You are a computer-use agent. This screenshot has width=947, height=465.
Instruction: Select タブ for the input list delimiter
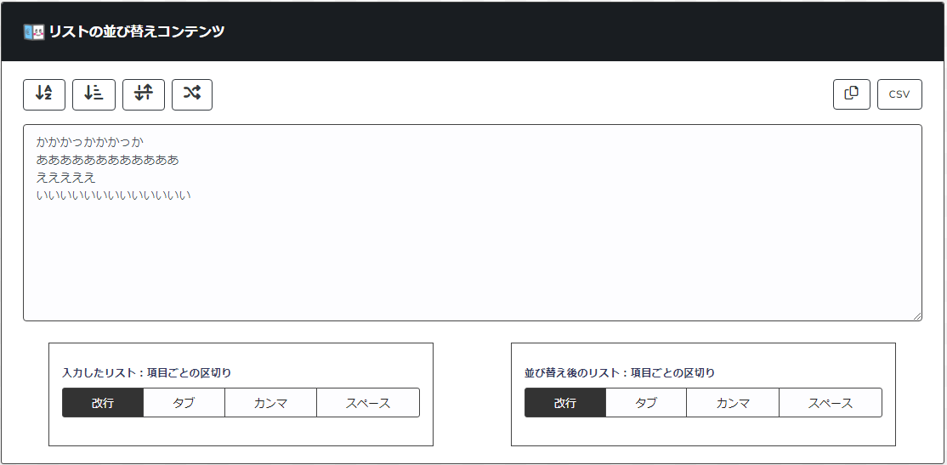(x=184, y=403)
